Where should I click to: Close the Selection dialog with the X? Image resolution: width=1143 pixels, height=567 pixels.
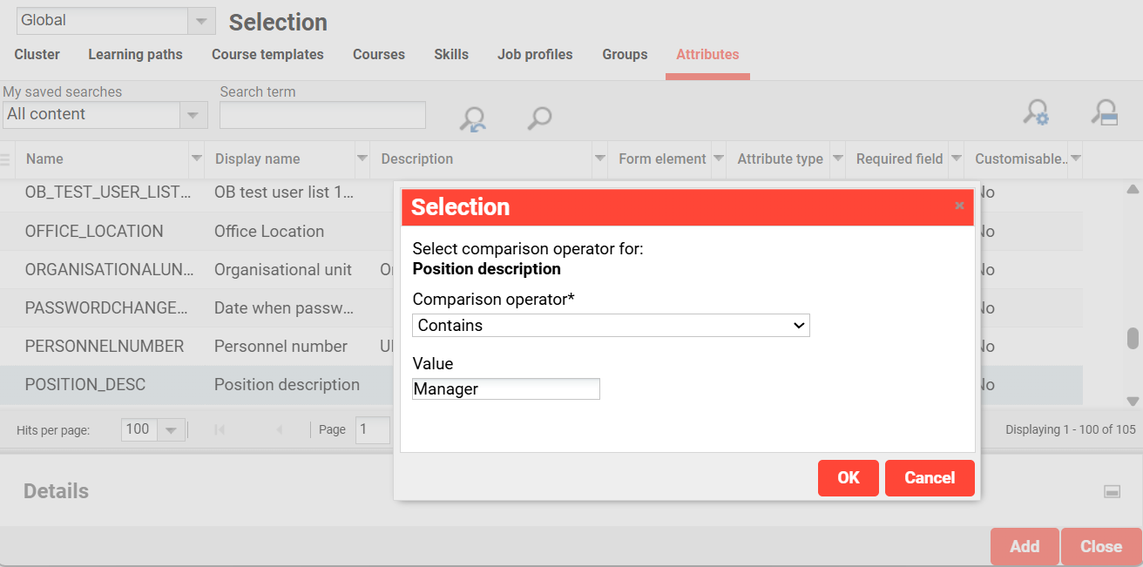959,206
